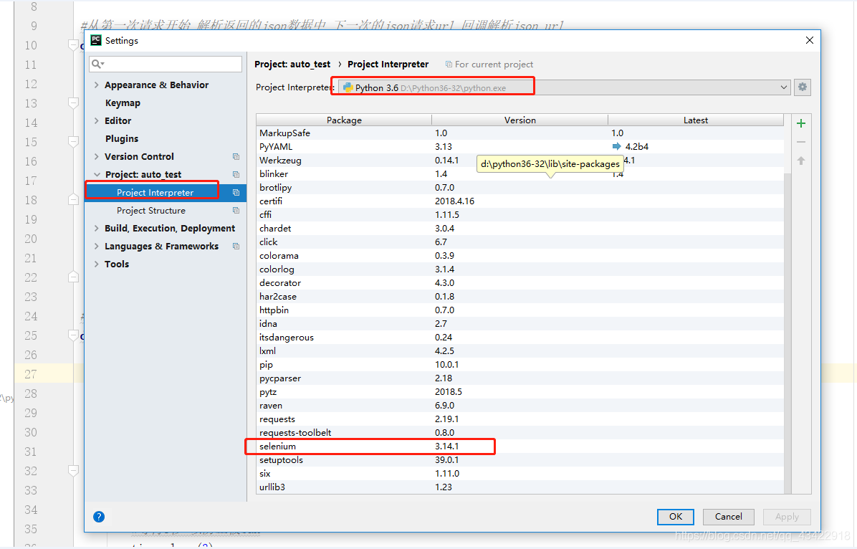Select the click package row
Viewport: 857px width, 549px height.
pos(520,242)
